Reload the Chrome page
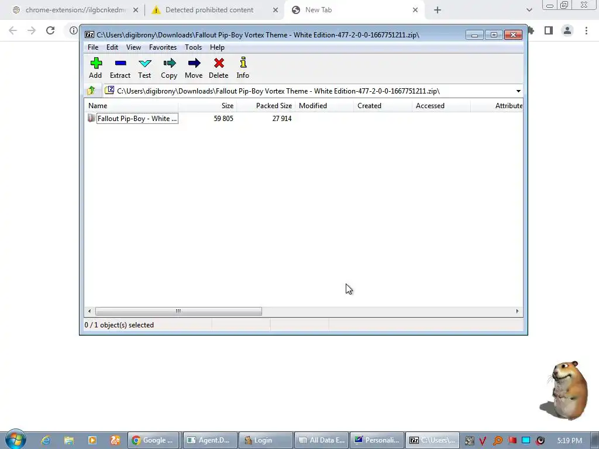 [50, 30]
